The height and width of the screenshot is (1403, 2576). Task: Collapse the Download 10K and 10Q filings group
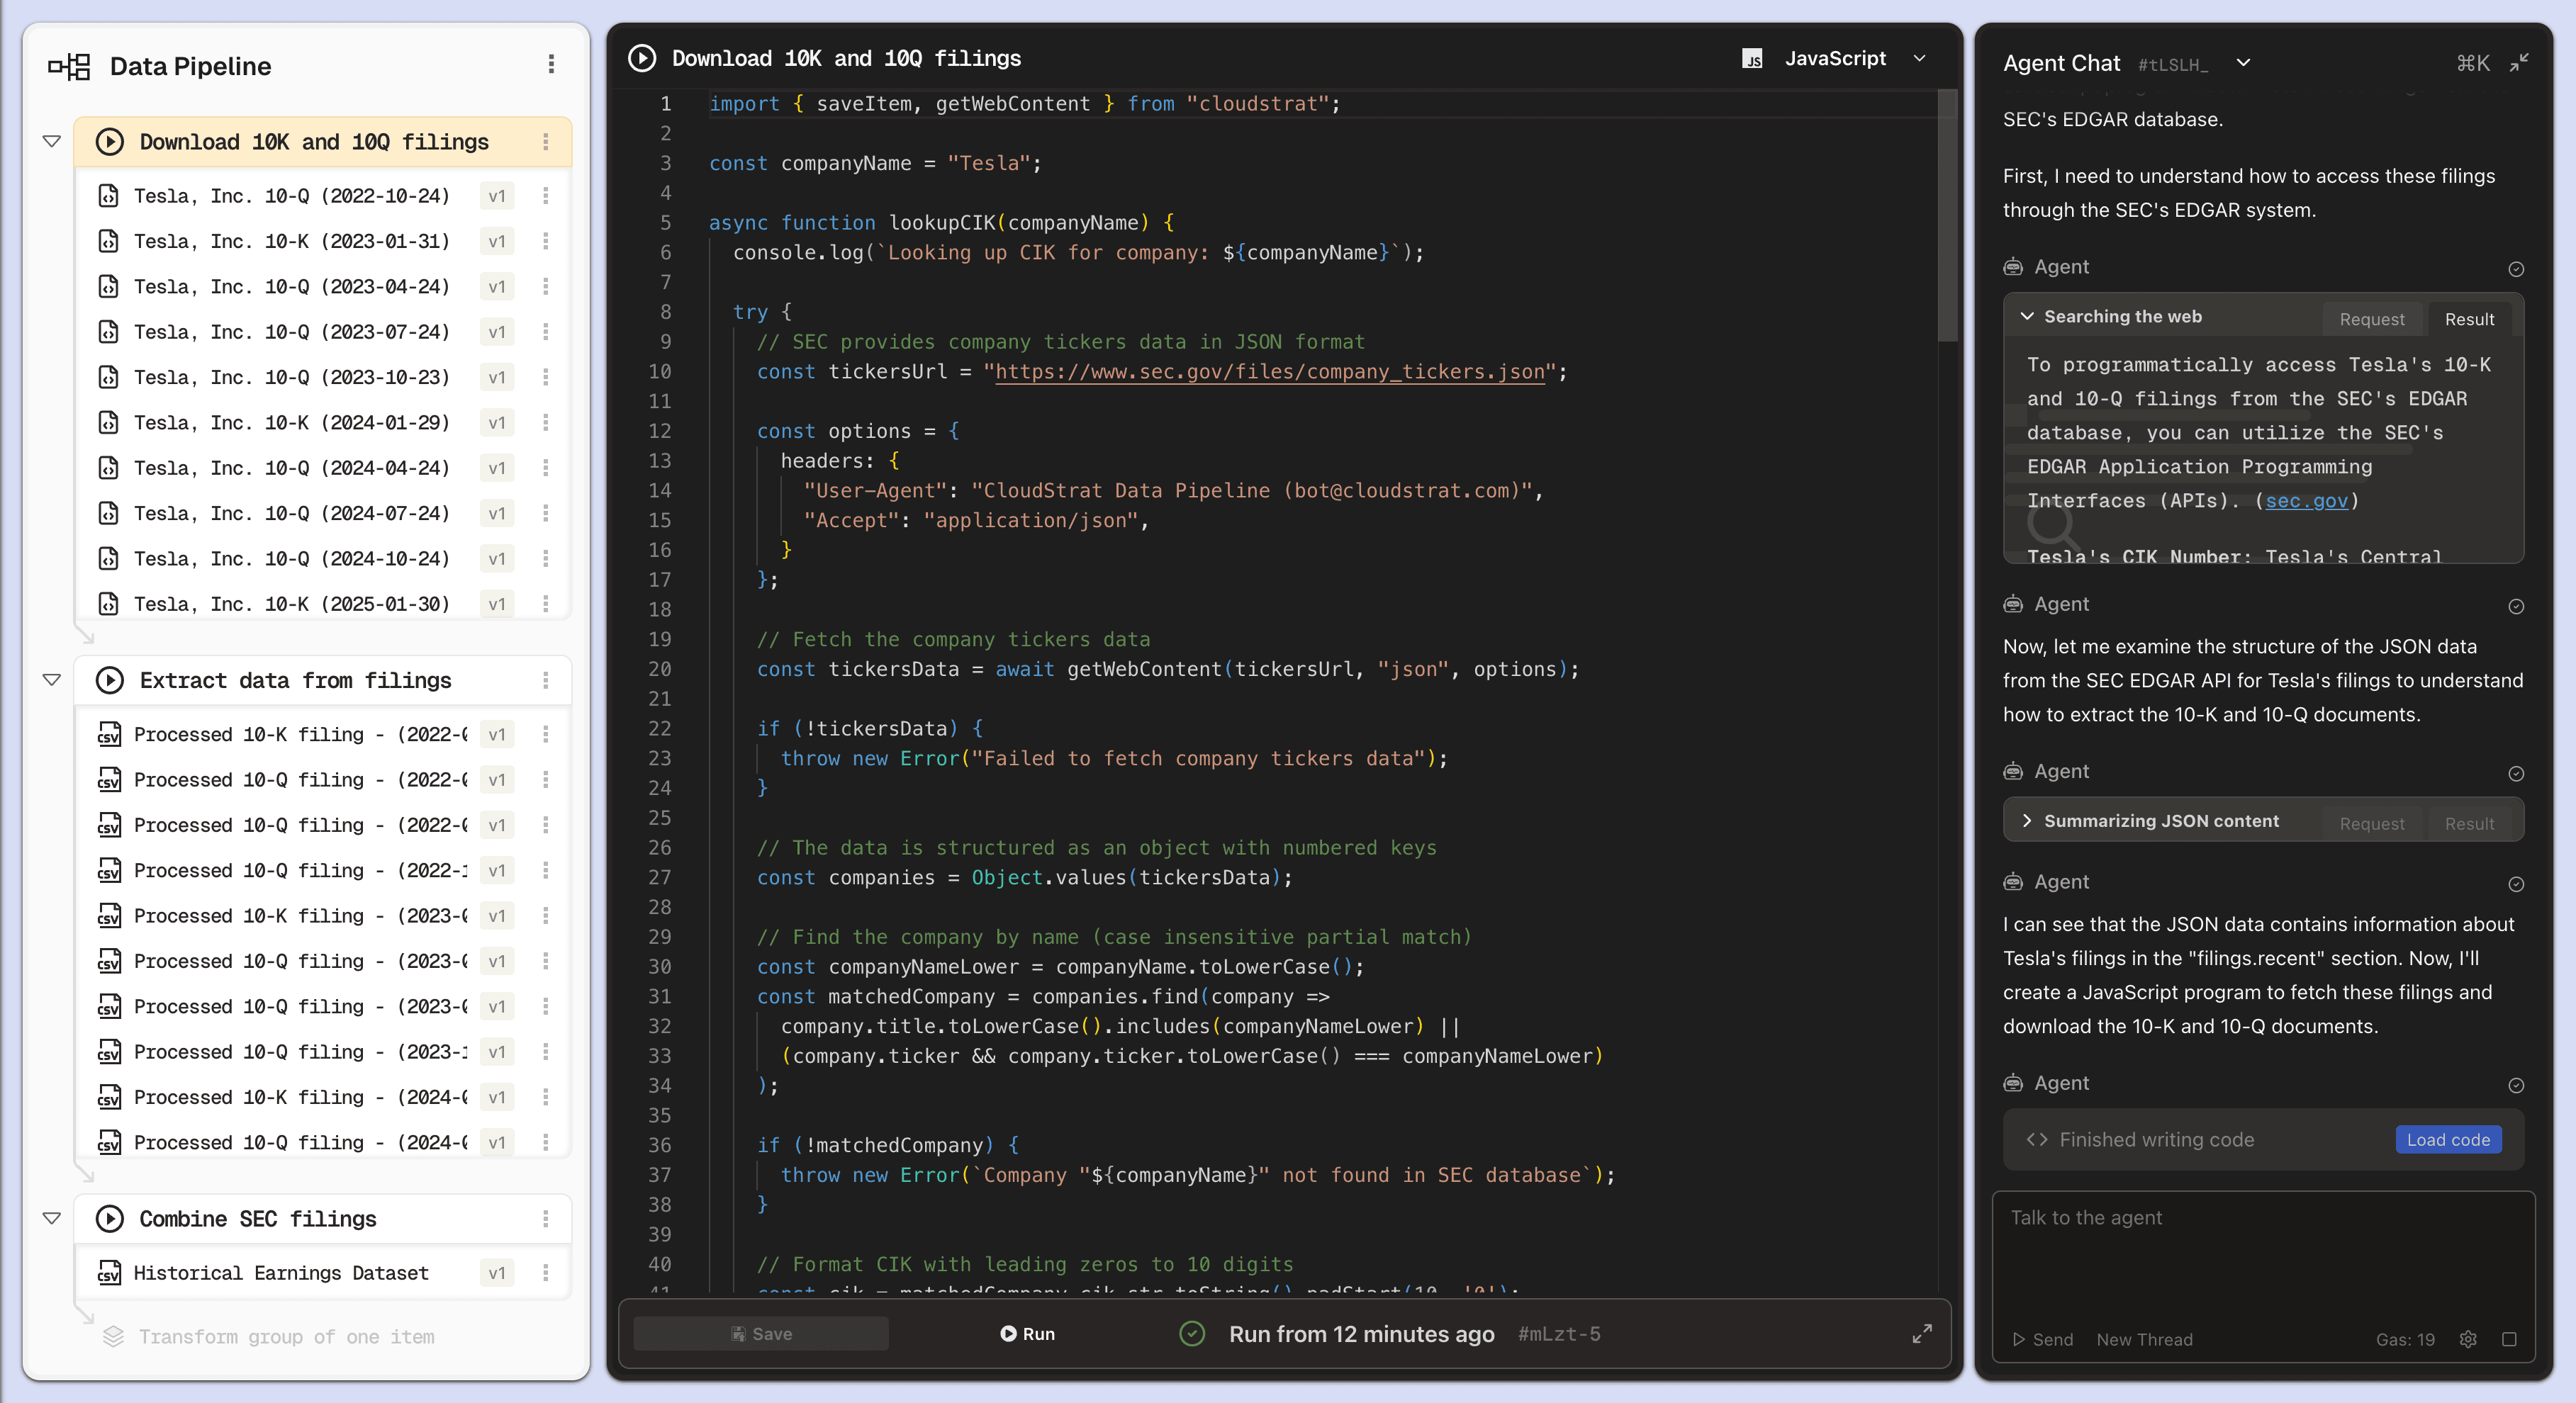coord(52,141)
